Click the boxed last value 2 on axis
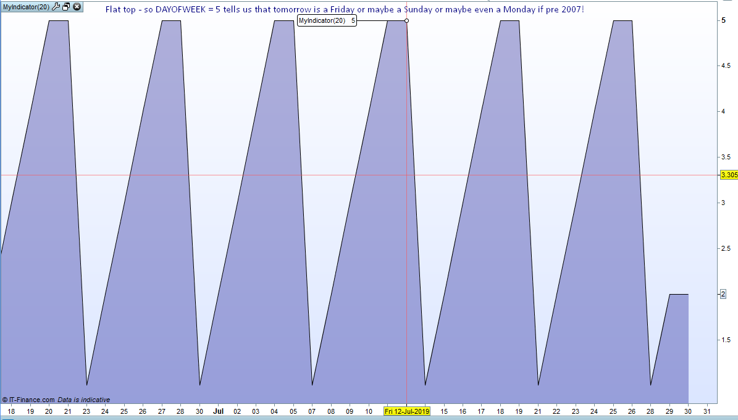 [723, 294]
